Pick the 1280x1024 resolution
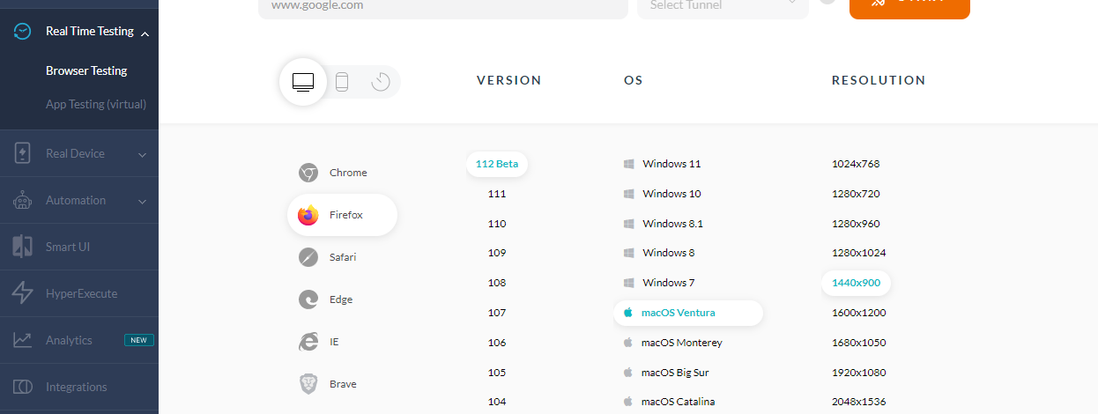The height and width of the screenshot is (414, 1098). pos(858,253)
